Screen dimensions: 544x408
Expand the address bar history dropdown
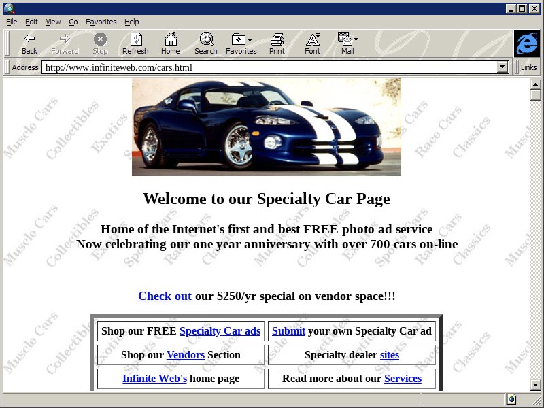(503, 67)
